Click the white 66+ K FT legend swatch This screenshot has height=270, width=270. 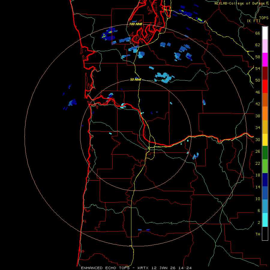pos(265,33)
